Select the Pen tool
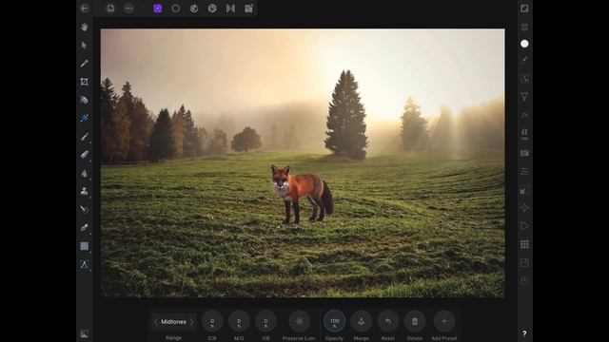 click(85, 228)
